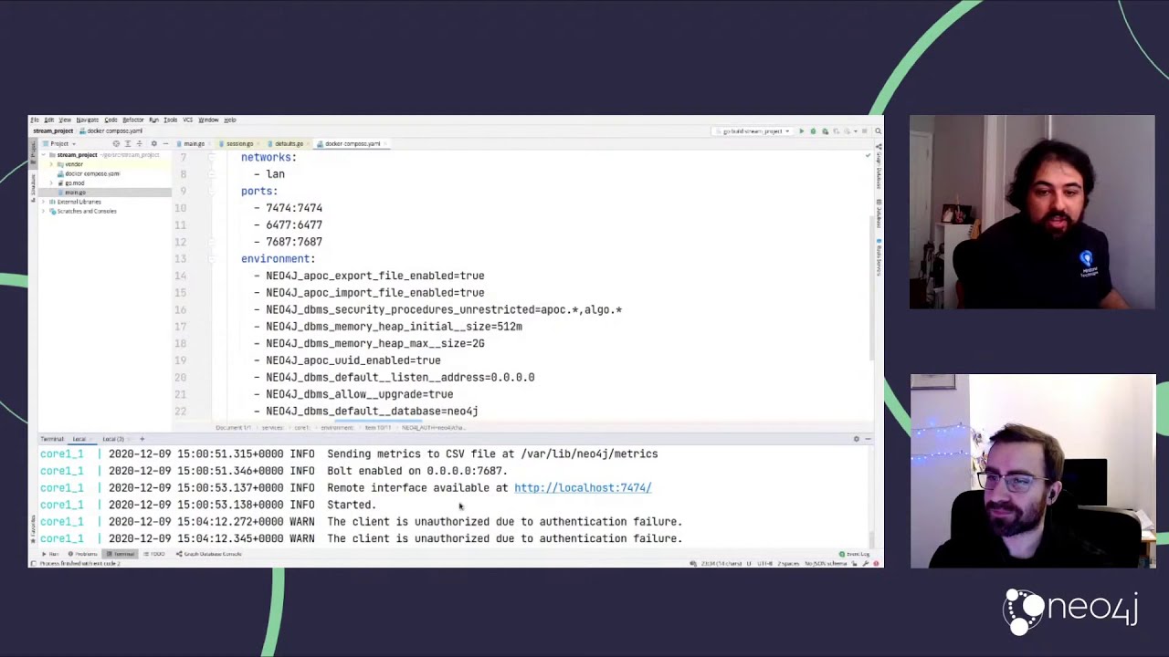Expand Scratches and Consoles node
The width and height of the screenshot is (1169, 657).
coord(43,211)
